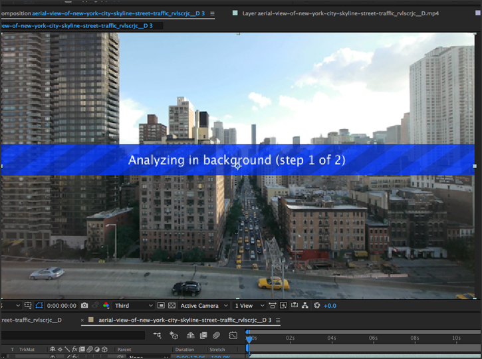The height and width of the screenshot is (359, 482).
Task: Click the shy switch column header icon
Action: click(53, 349)
